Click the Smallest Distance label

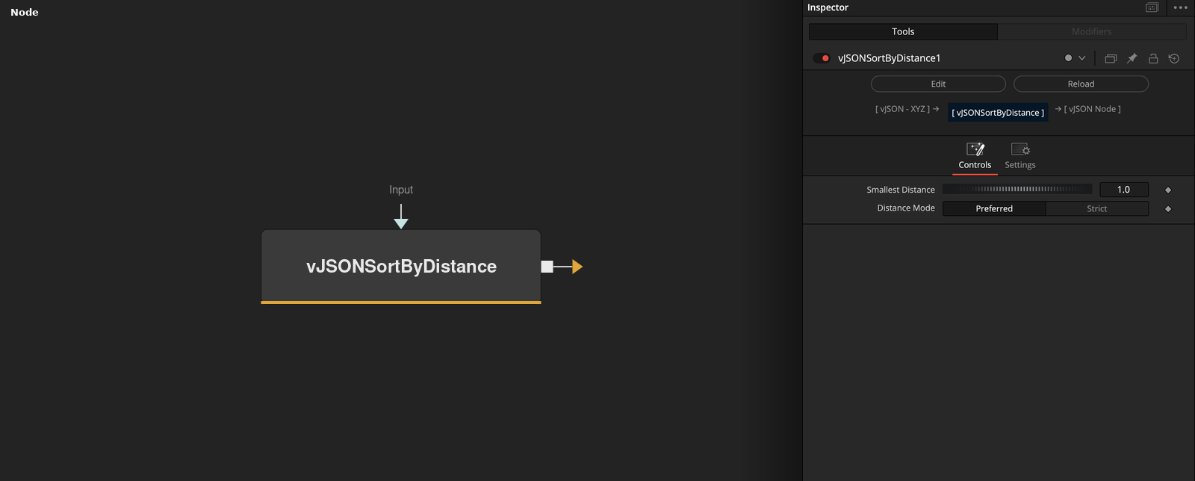(901, 190)
